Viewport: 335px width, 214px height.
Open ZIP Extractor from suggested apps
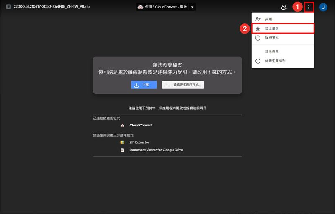pos(139,142)
